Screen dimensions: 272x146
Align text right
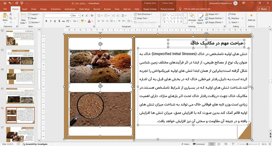107,21
